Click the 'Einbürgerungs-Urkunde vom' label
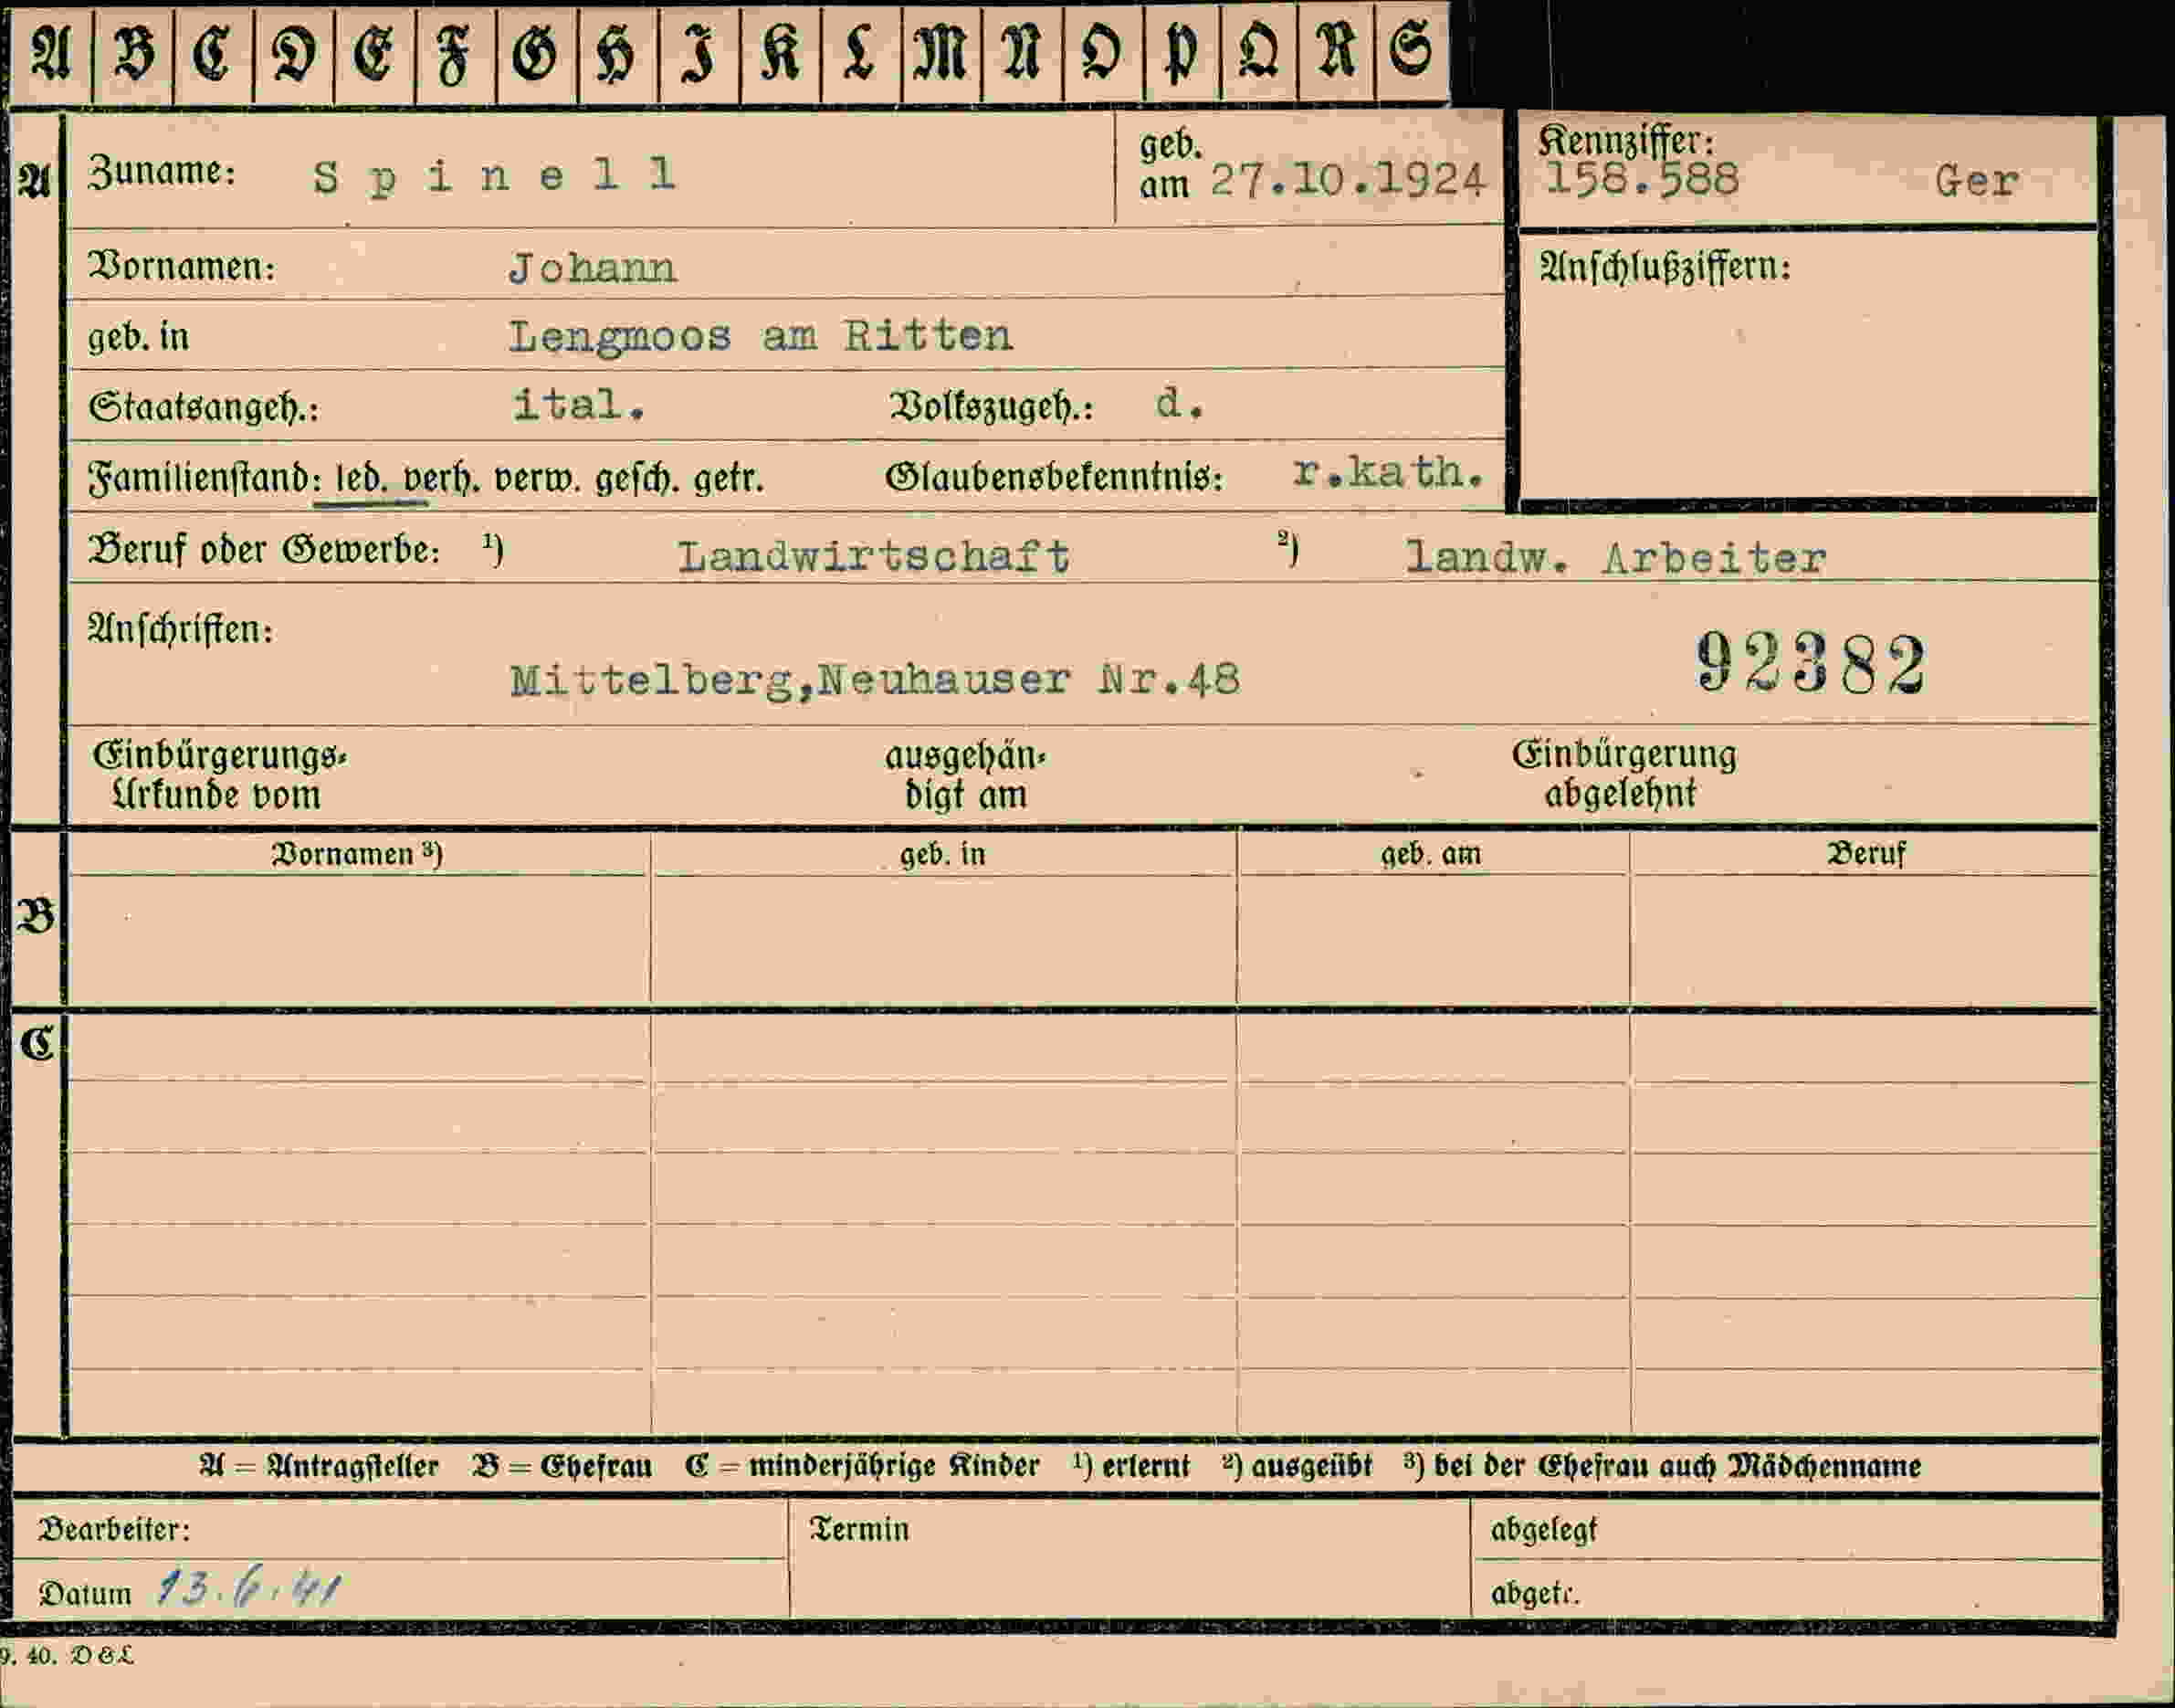The width and height of the screenshot is (2175, 1708). 219,775
